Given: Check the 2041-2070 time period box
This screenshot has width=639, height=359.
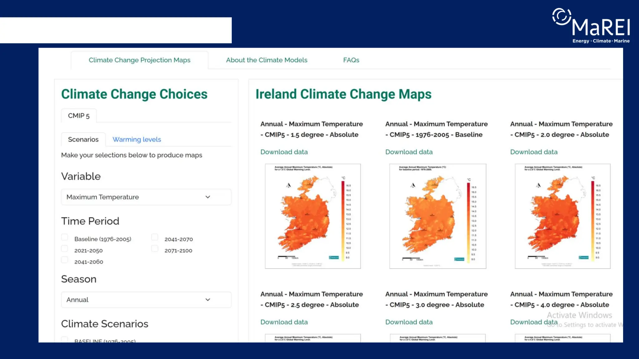Looking at the screenshot, I should (x=155, y=237).
